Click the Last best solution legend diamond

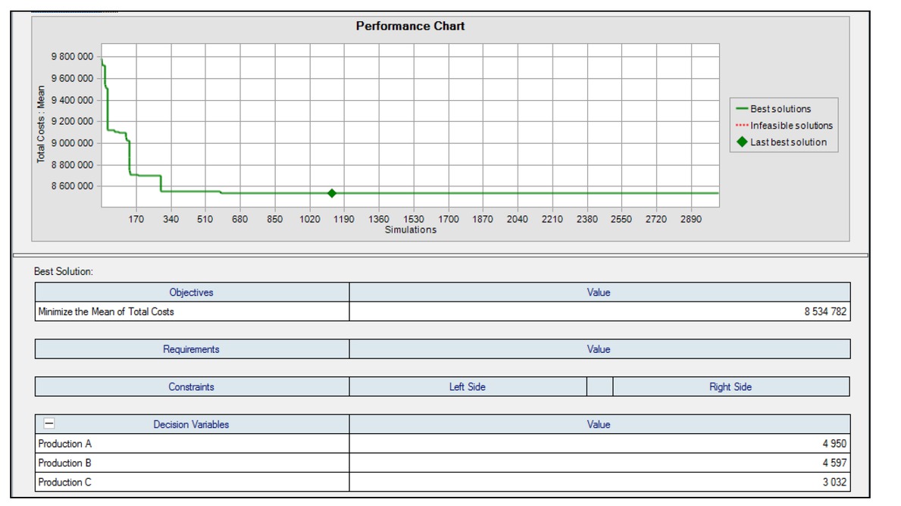(741, 142)
